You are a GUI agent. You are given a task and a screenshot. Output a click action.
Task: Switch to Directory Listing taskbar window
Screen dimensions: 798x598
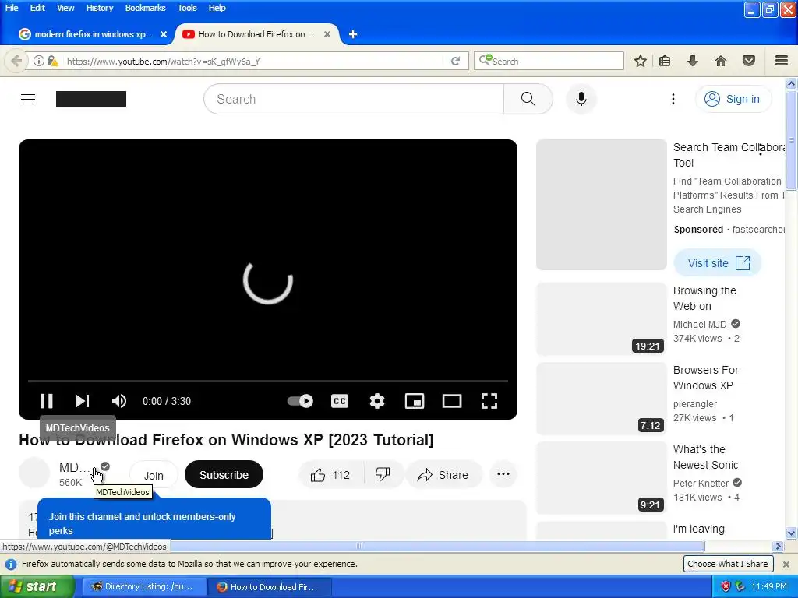coord(143,586)
